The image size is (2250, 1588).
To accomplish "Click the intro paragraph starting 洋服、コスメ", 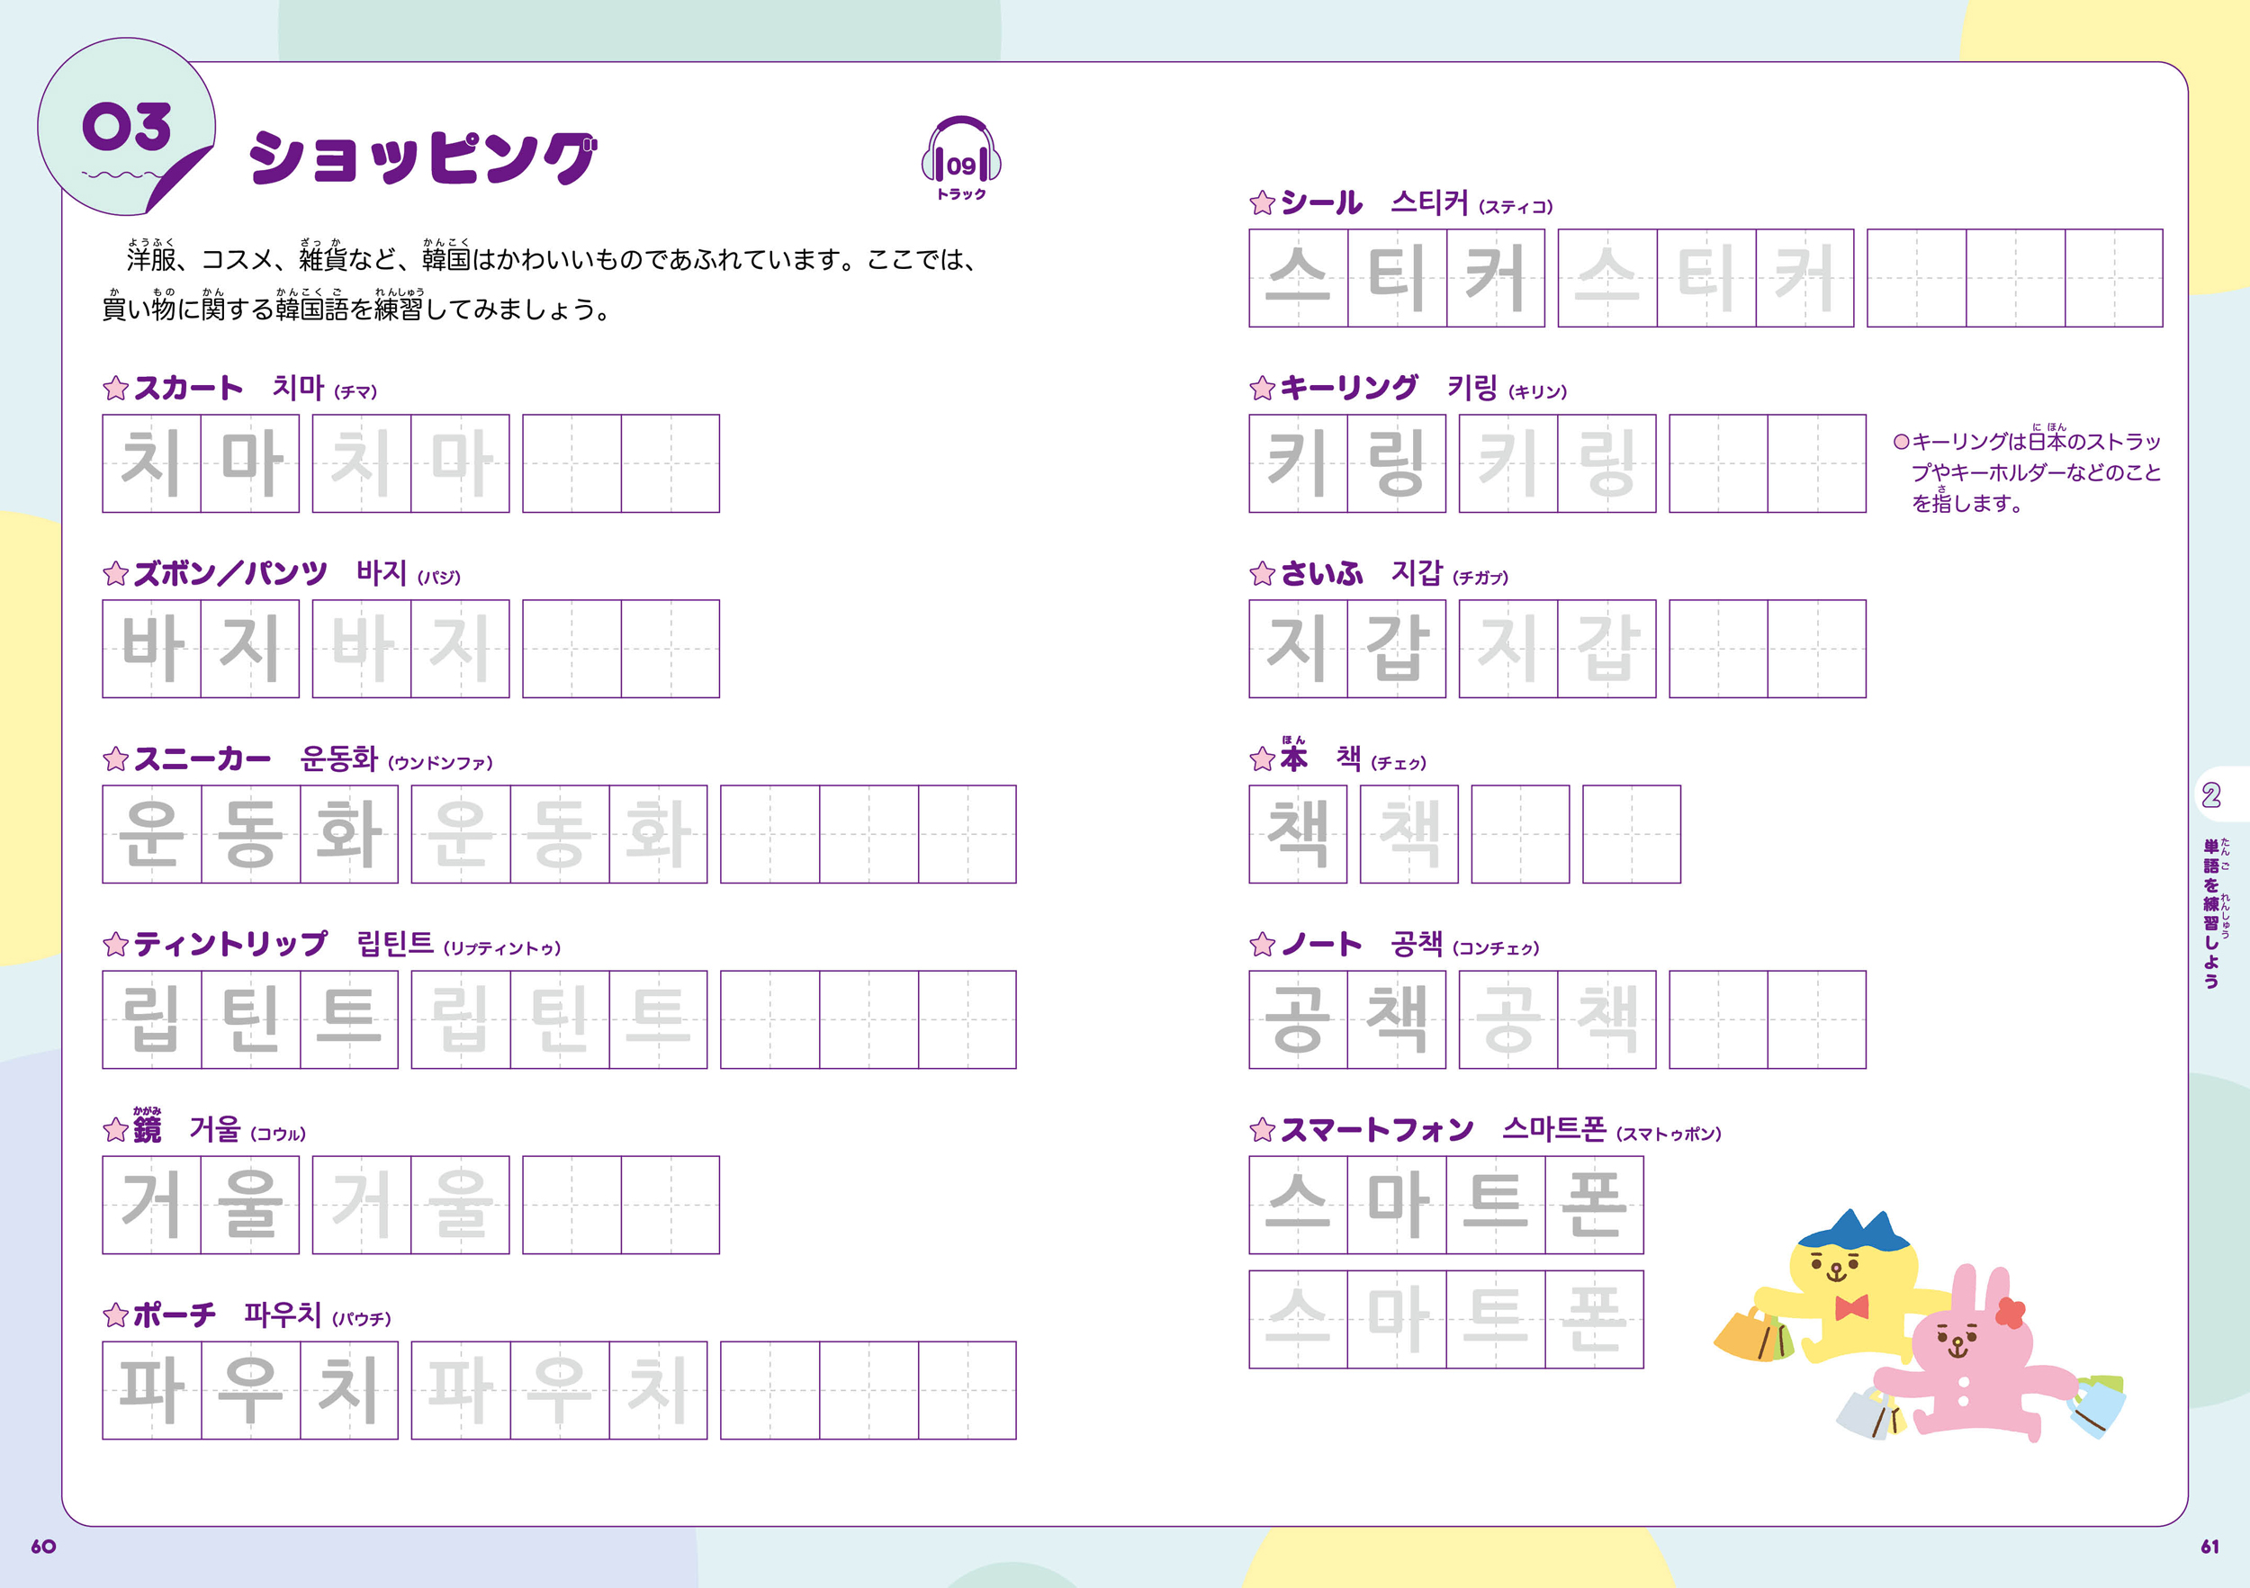I will (541, 281).
